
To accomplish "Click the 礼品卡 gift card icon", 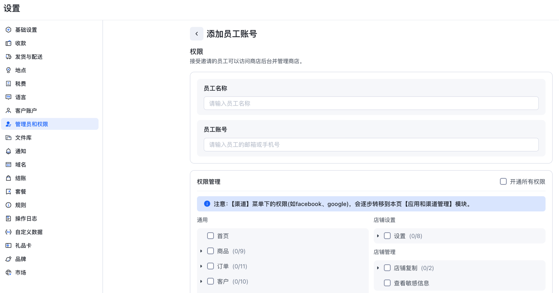I will 8,245.
